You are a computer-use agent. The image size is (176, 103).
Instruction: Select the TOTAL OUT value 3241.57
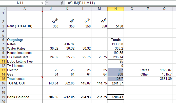pos(115,83)
